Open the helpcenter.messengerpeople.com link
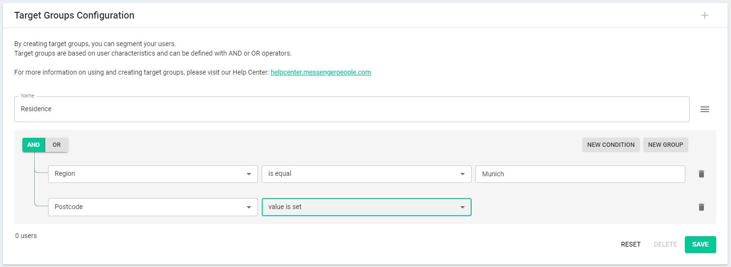 click(x=321, y=73)
